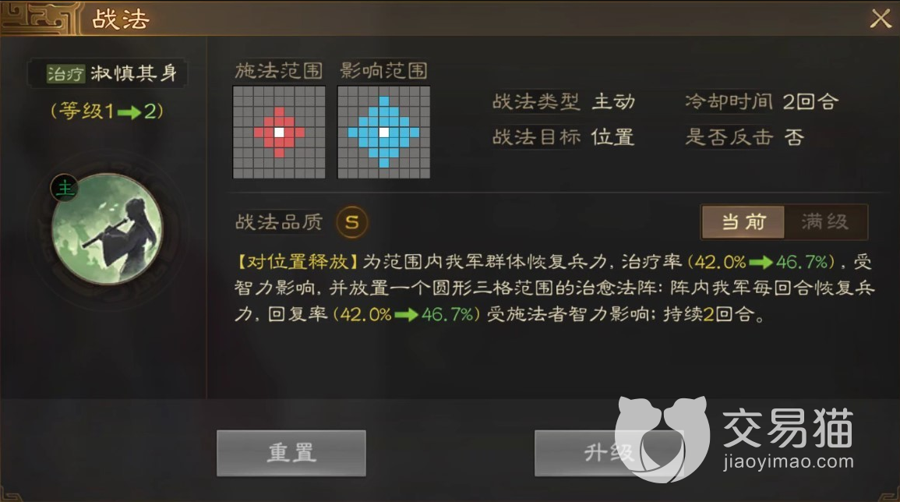
Task: Click the flute player skill portrait
Action: tap(108, 229)
